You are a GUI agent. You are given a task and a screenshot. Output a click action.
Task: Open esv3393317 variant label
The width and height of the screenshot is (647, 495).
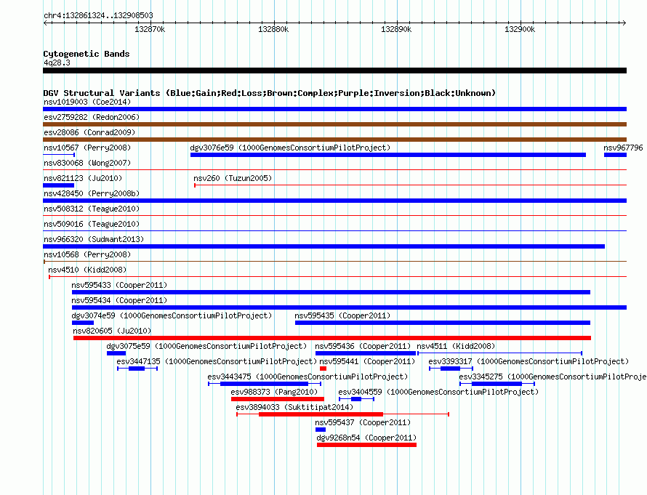529,361
